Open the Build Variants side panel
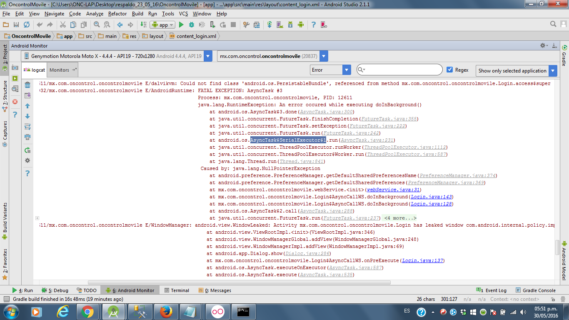569x320 pixels. click(5, 221)
